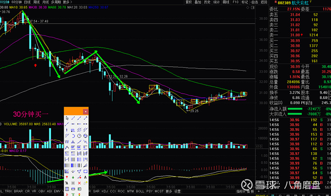Click the 返回 back button
The image size is (331, 196).
pos(264,2)
